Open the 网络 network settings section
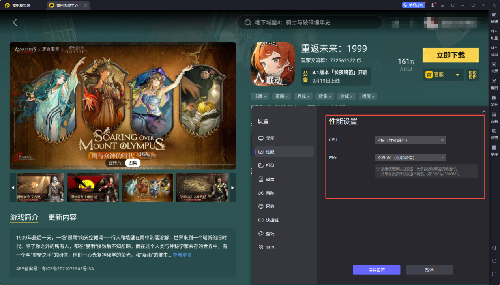The height and width of the screenshot is (285, 500). click(x=284, y=206)
